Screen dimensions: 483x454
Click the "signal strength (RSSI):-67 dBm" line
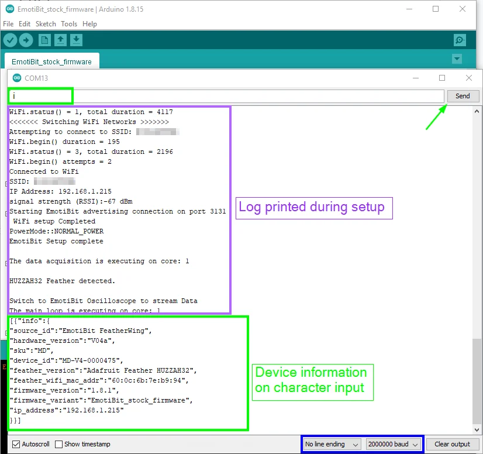click(71, 201)
